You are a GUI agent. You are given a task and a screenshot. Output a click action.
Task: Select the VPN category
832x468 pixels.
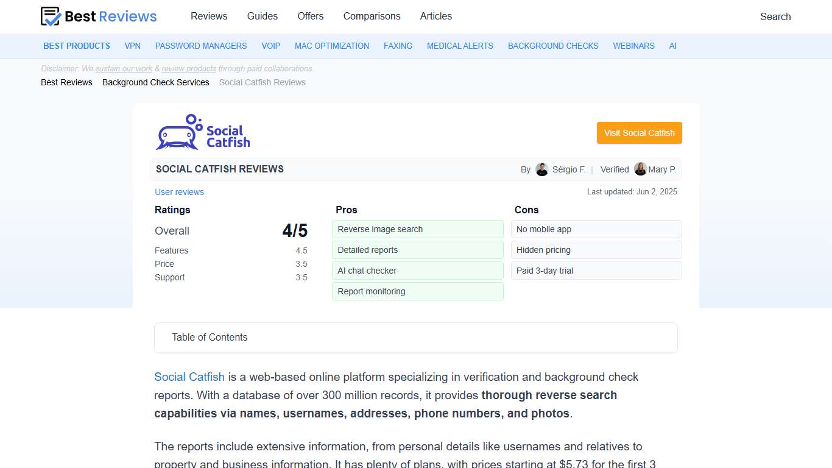pos(132,46)
